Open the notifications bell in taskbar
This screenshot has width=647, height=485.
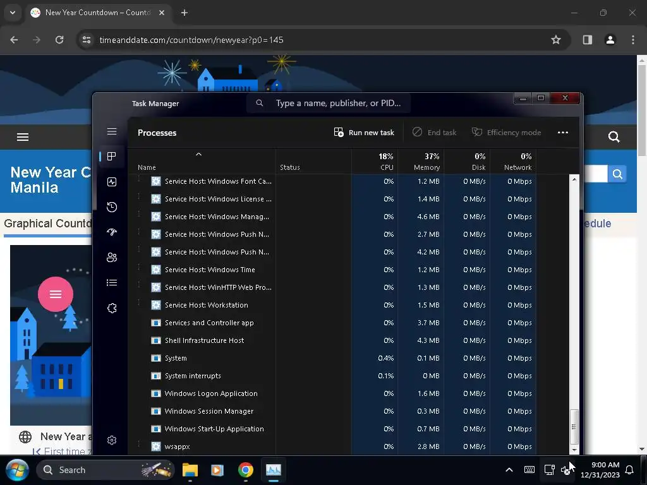(x=629, y=470)
